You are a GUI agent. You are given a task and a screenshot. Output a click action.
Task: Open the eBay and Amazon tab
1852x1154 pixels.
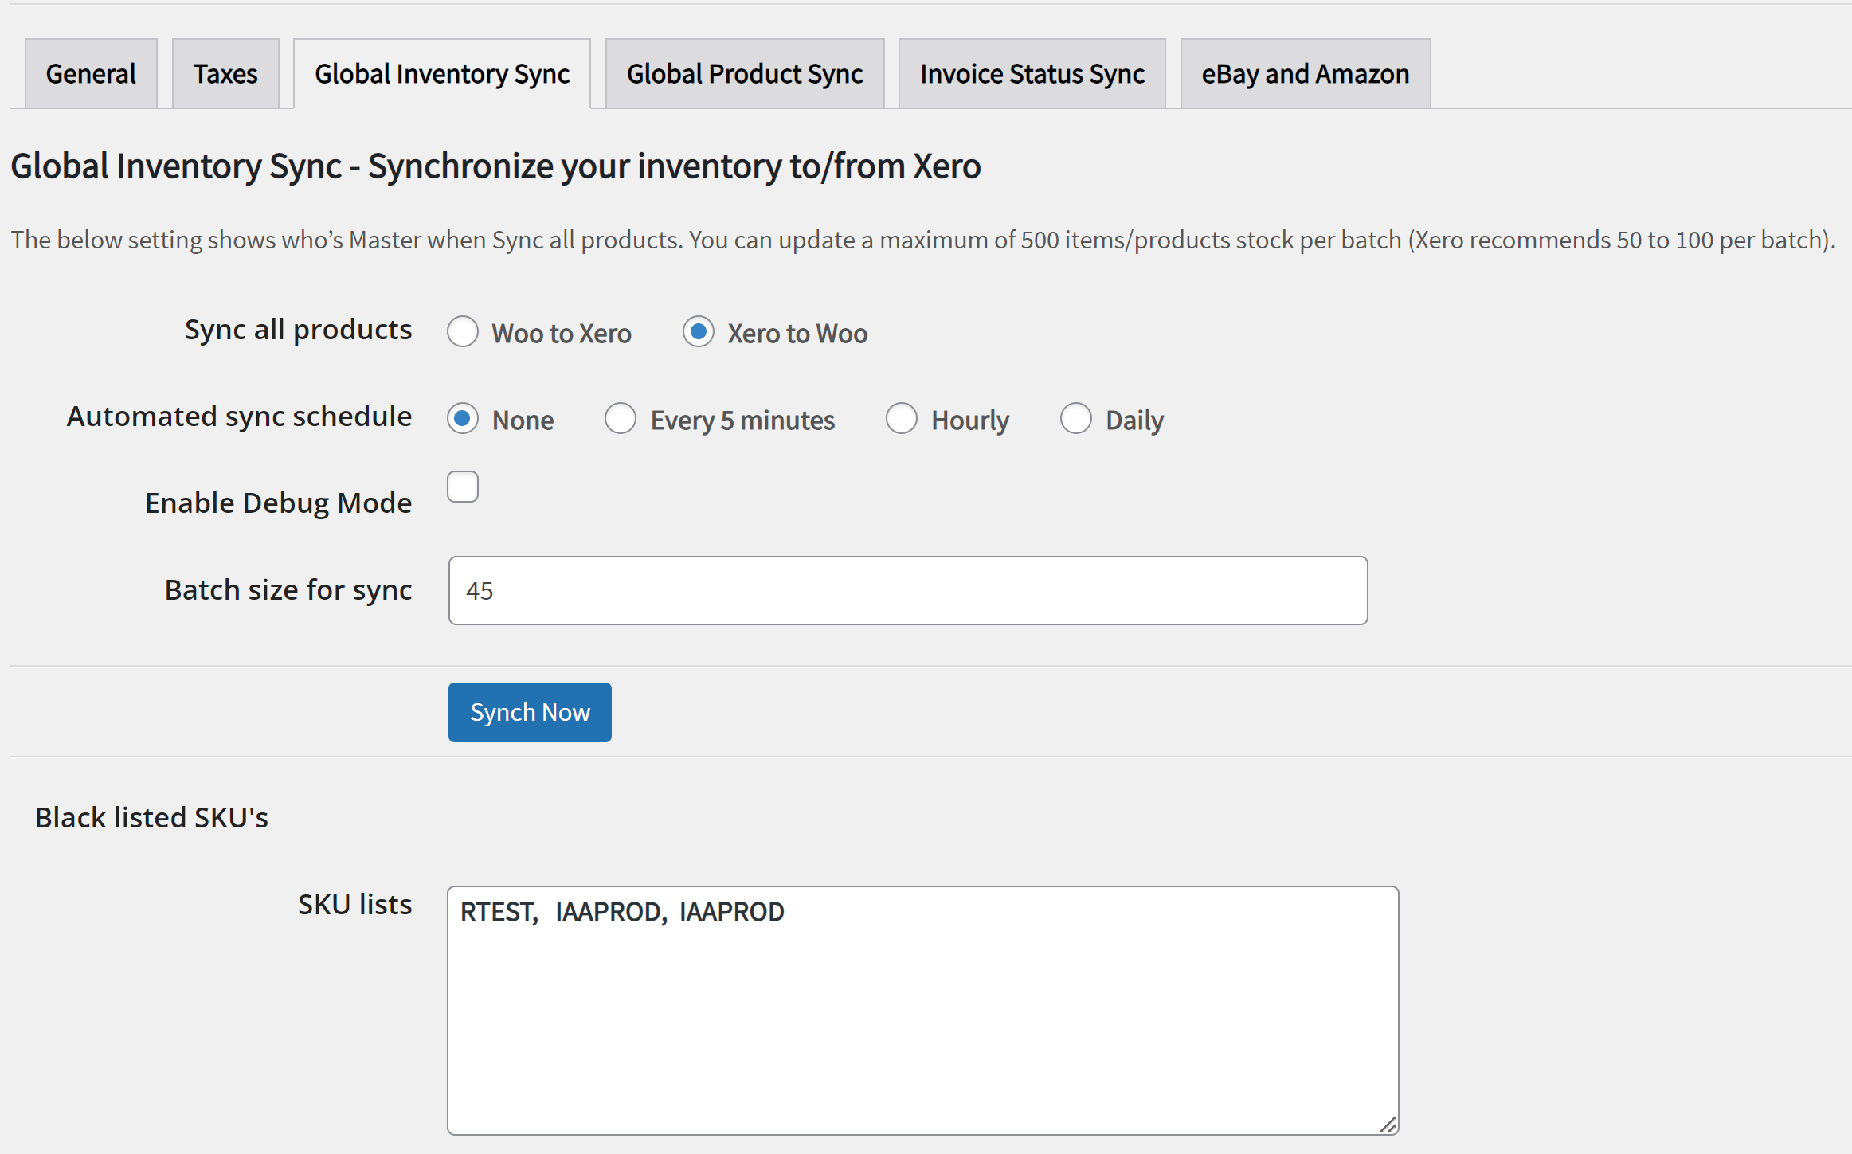pos(1306,73)
